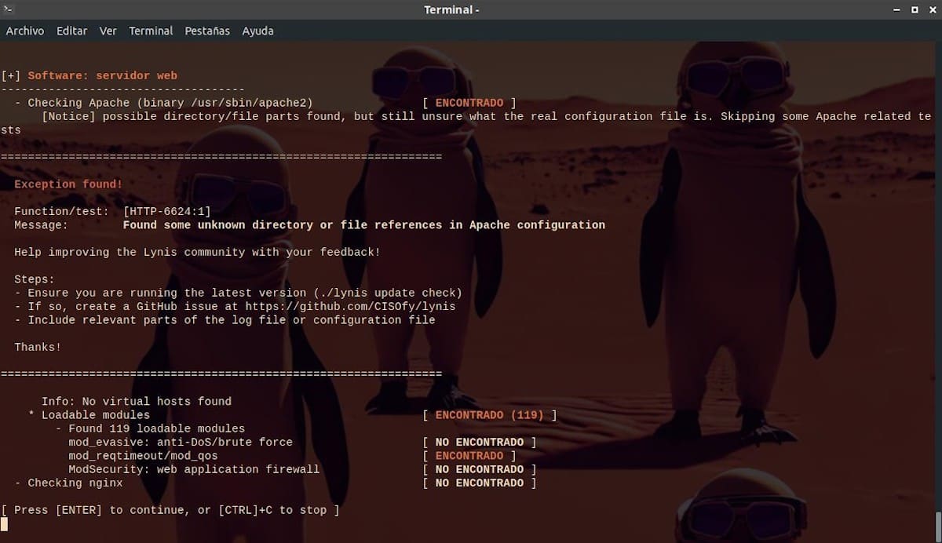This screenshot has height=543, width=942.
Task: Click the terminal window menu icon in title bar
Action: tap(9, 9)
